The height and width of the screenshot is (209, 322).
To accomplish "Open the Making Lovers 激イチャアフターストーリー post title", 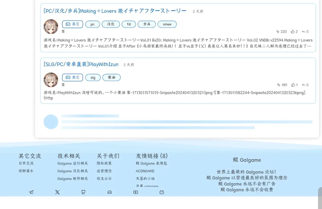I will pyautogui.click(x=115, y=11).
